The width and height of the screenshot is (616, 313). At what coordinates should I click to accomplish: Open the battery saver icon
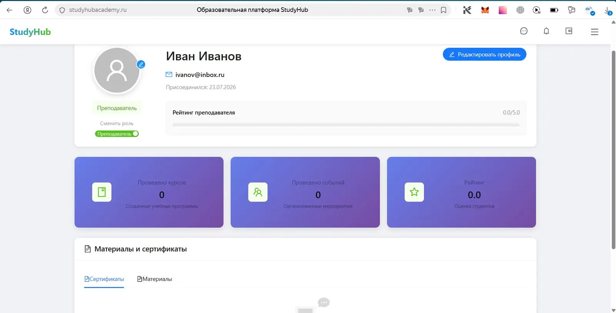click(554, 10)
